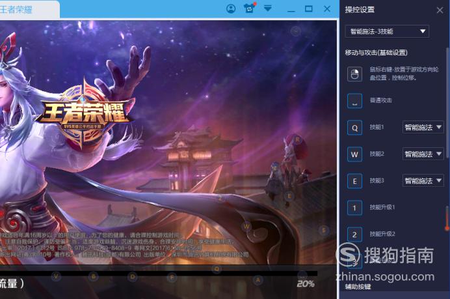Click the D key marker on game screen
This screenshot has width=450, height=299.
[x=133, y=277]
